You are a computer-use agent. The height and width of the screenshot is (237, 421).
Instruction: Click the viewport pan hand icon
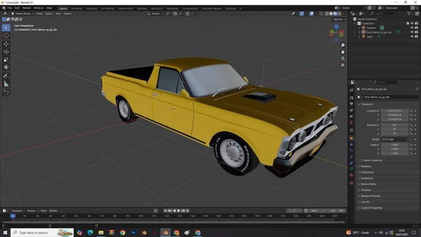(x=343, y=52)
